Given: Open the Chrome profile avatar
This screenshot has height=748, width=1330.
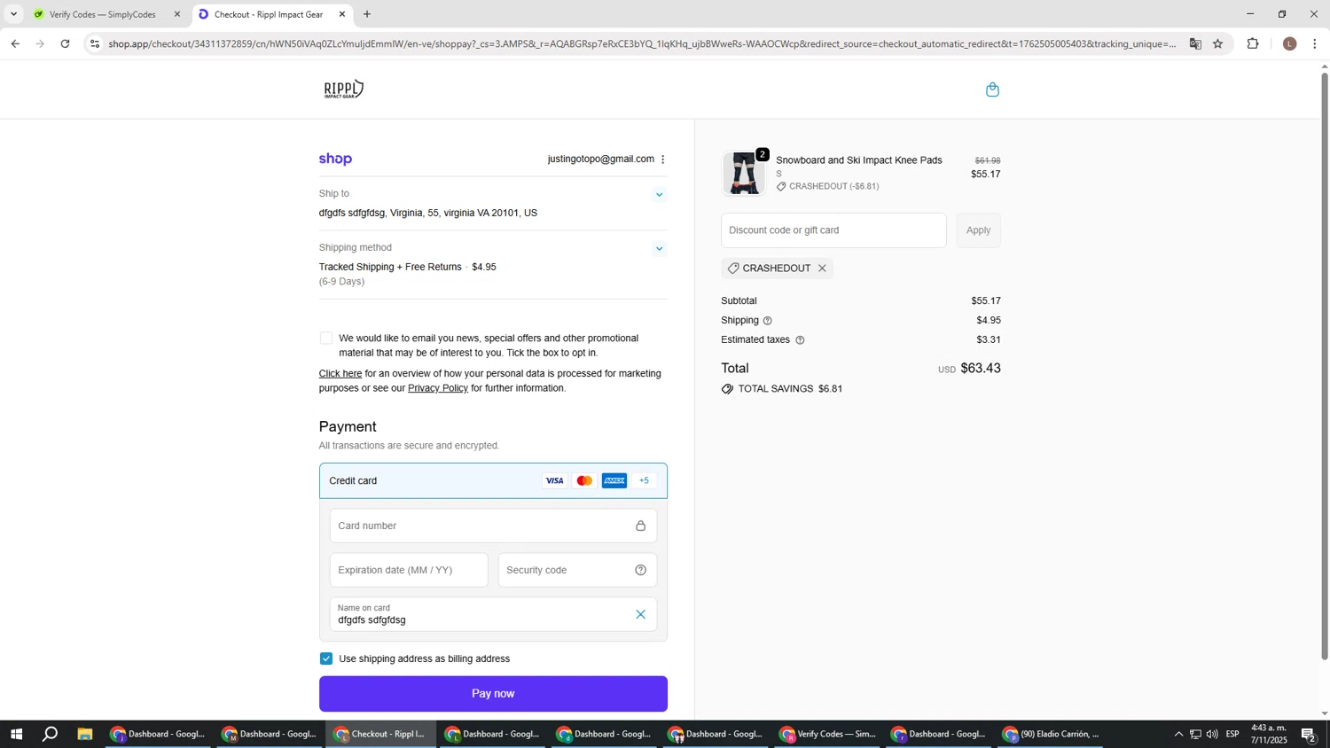Looking at the screenshot, I should 1290,43.
